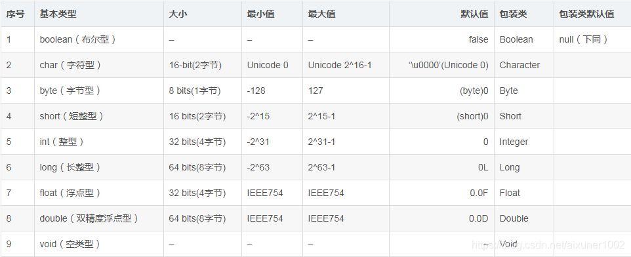Click the 最小值 column header
The width and height of the screenshot is (631, 257).
pos(272,14)
